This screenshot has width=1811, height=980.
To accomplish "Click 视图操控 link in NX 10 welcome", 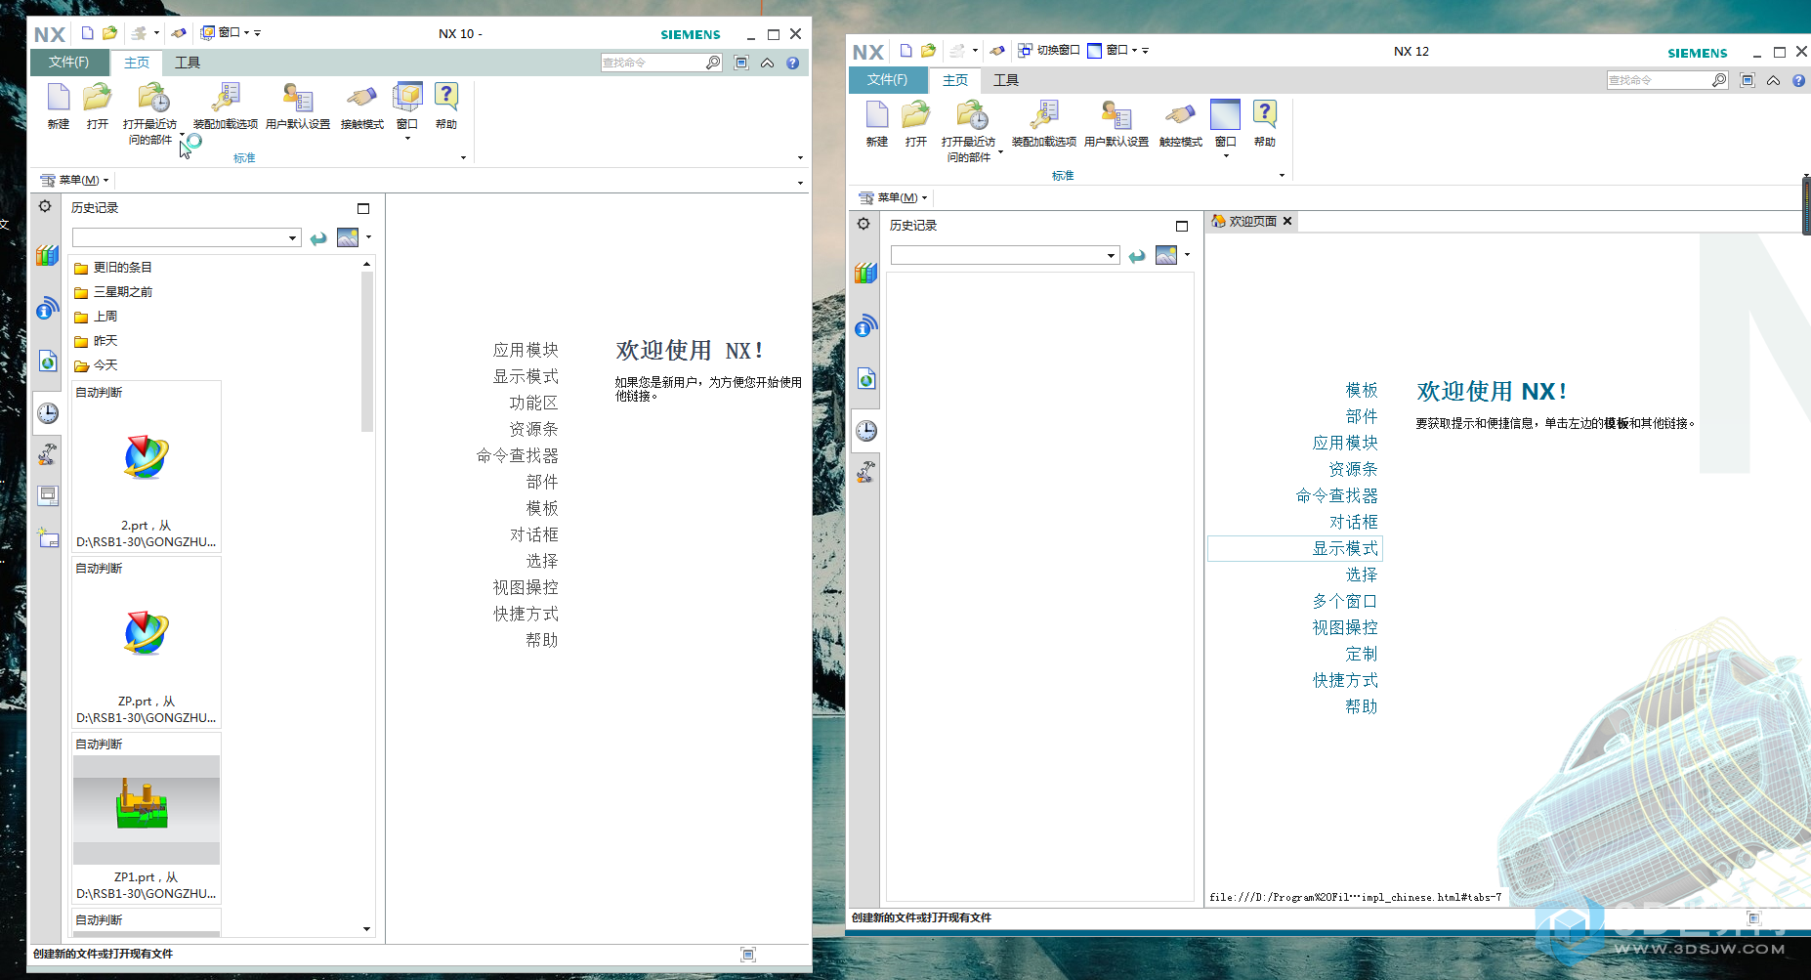I will [526, 587].
